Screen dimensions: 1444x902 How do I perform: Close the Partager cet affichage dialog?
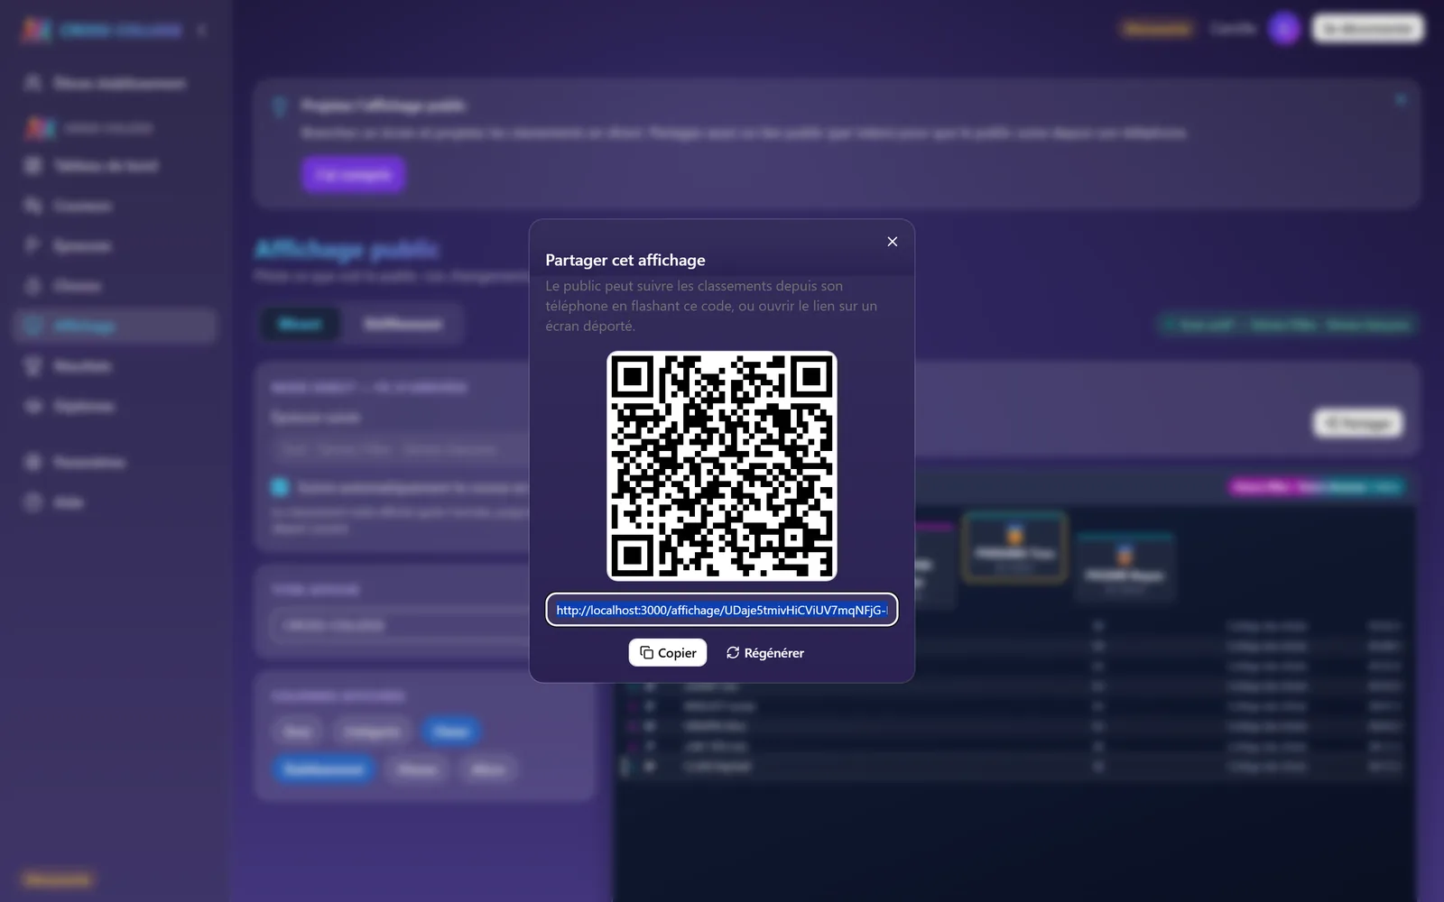[x=892, y=242]
